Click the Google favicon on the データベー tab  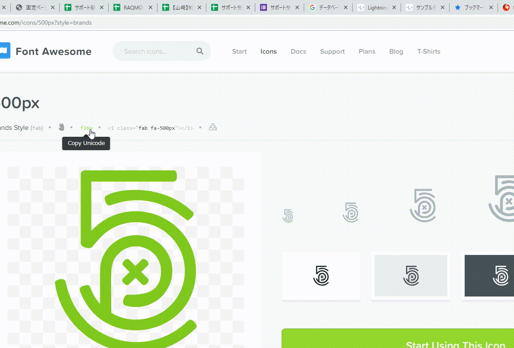312,7
